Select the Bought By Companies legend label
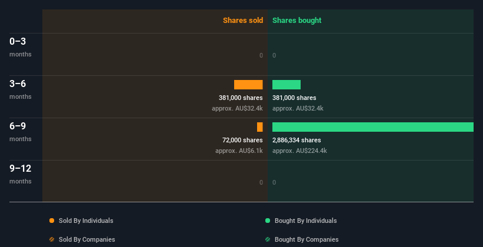 click(307, 239)
